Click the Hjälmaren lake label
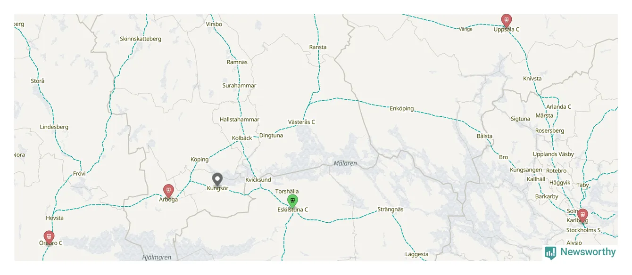This screenshot has height=275, width=632. tap(157, 257)
